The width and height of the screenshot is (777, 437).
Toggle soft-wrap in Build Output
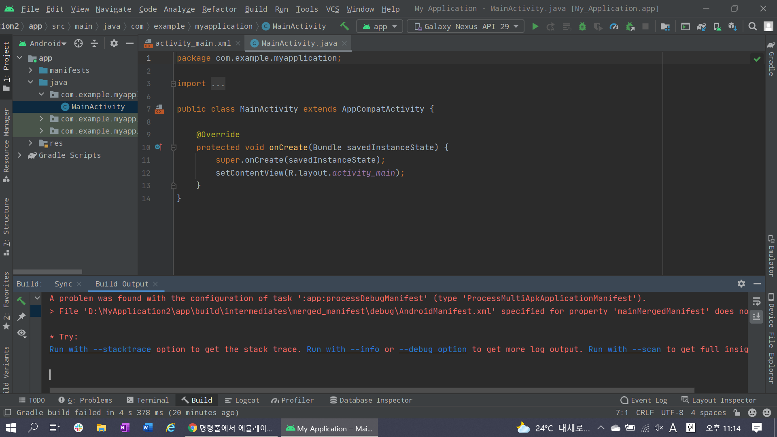[x=756, y=301]
